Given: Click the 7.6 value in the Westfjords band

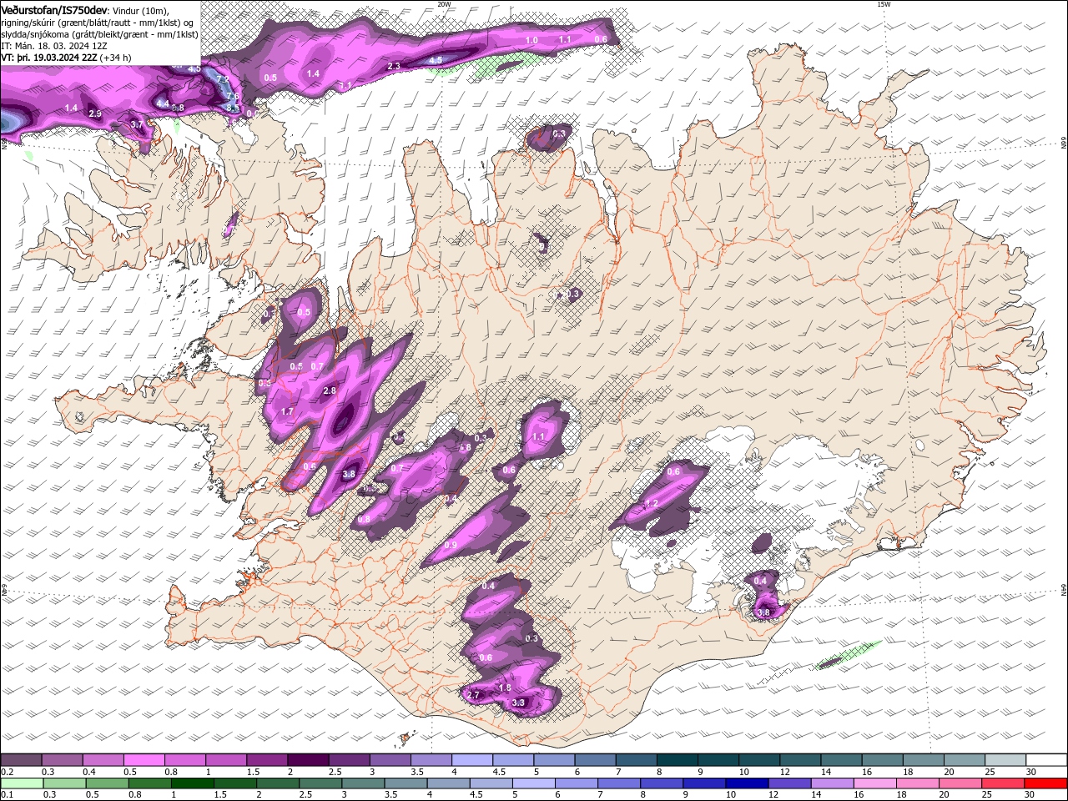Looking at the screenshot, I should 232,97.
